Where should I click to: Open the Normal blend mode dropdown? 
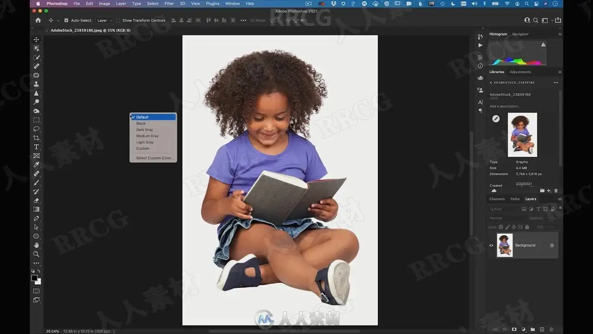pos(508,218)
